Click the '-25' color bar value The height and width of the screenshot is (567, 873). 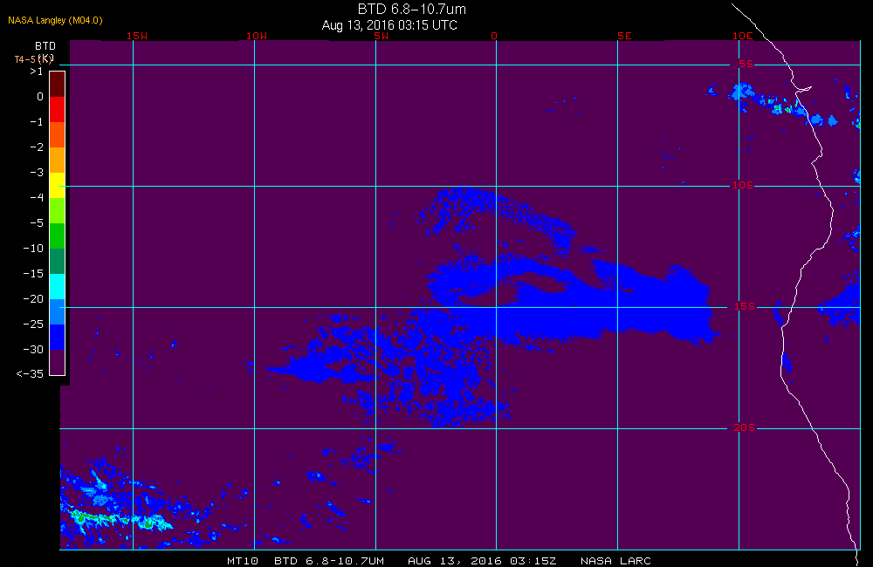pos(33,324)
